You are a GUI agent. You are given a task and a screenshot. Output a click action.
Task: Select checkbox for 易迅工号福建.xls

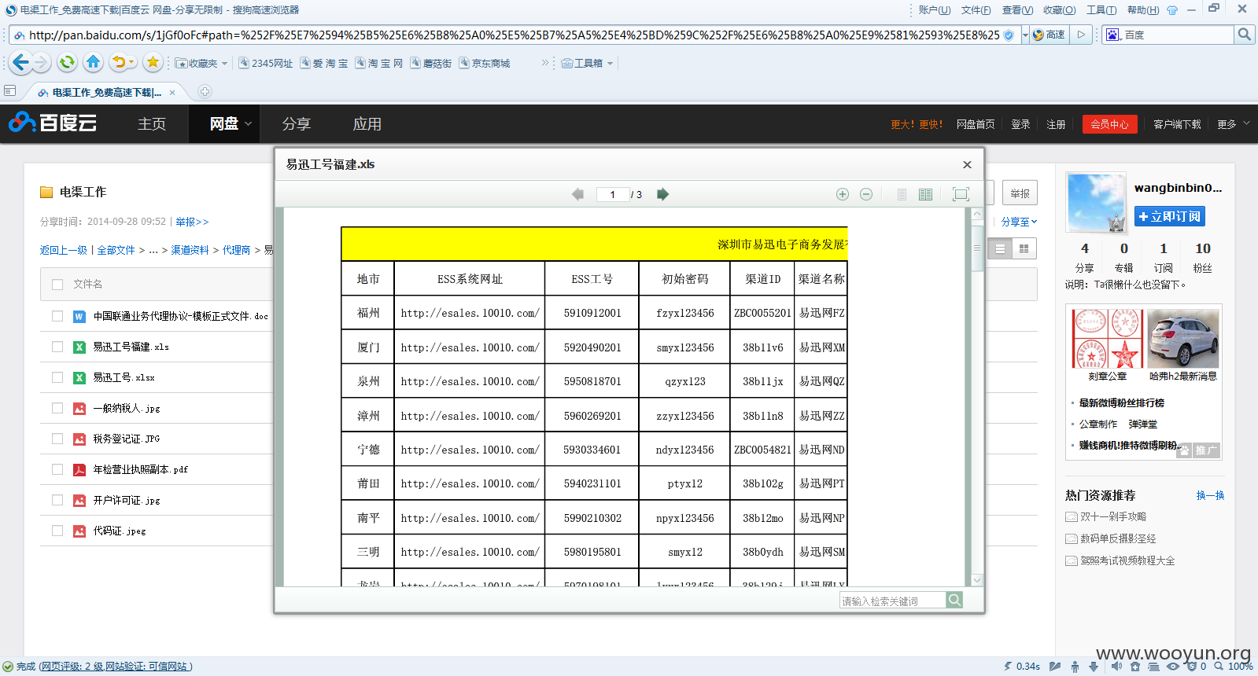pos(57,347)
